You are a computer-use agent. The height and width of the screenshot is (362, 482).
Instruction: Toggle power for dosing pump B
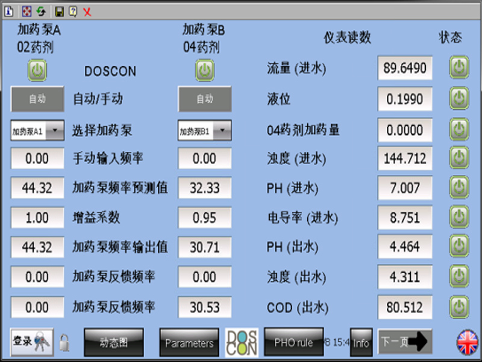click(x=204, y=71)
